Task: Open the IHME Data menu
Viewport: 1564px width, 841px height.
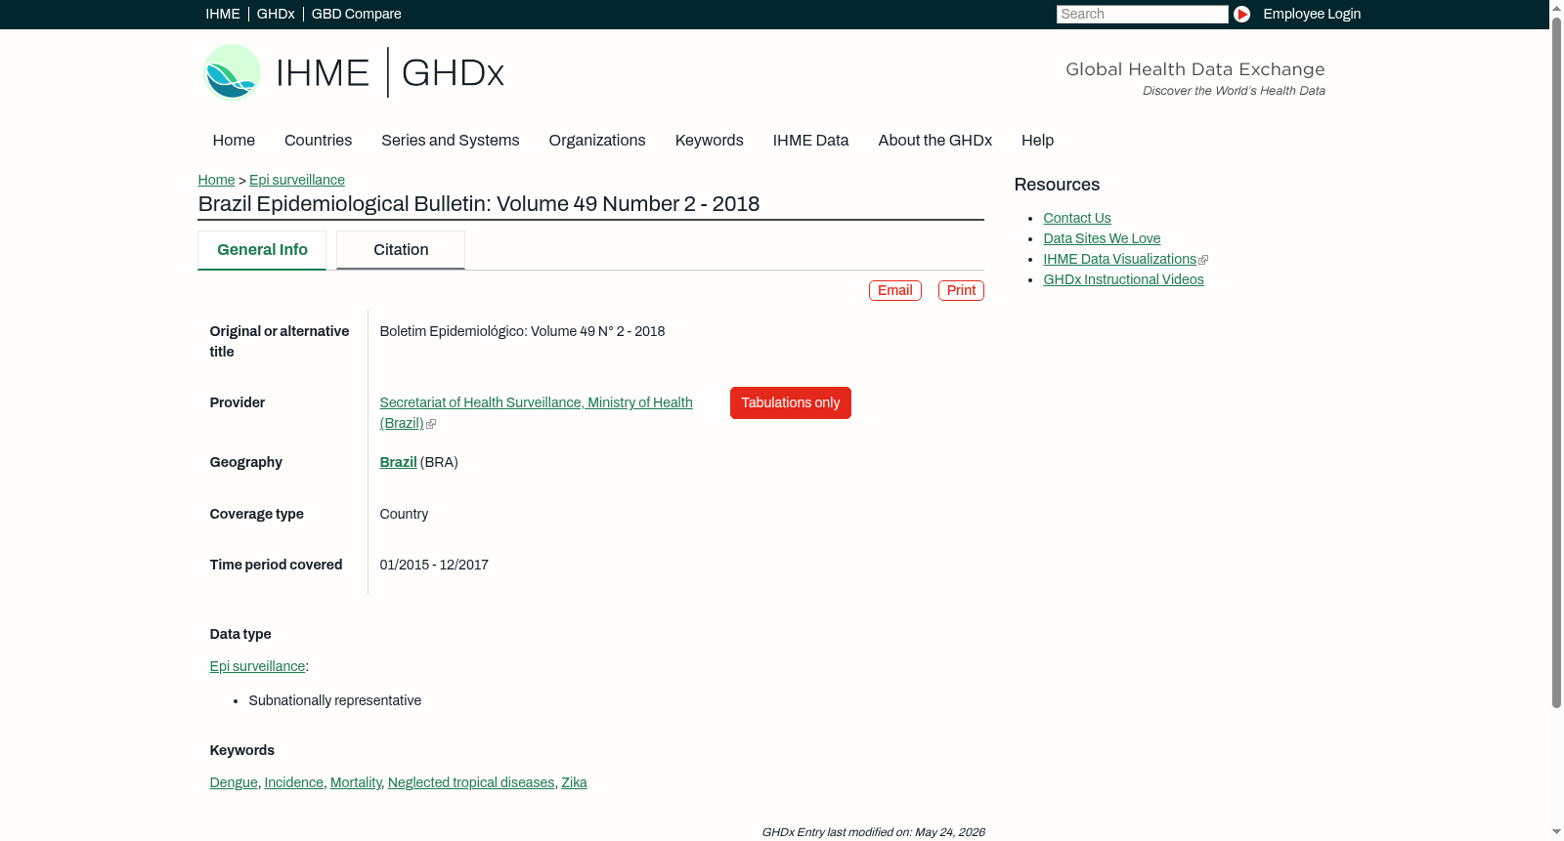Action: tap(810, 141)
